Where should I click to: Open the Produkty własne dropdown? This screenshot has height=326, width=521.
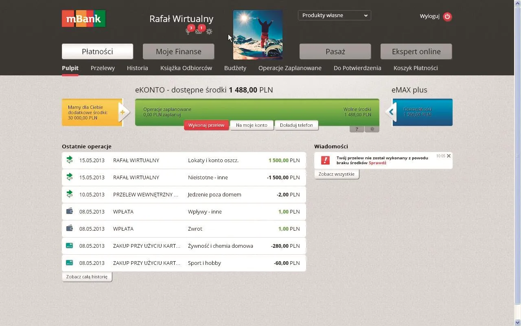click(334, 15)
